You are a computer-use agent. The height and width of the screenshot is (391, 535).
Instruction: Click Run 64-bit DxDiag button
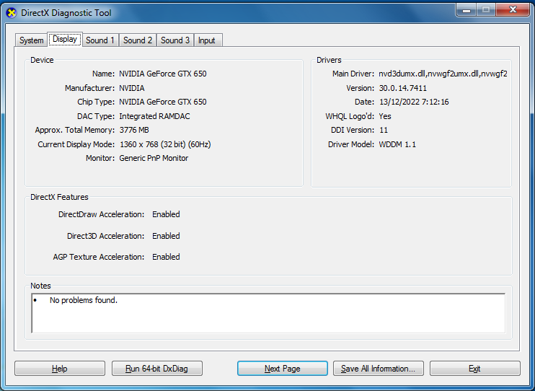(157, 369)
